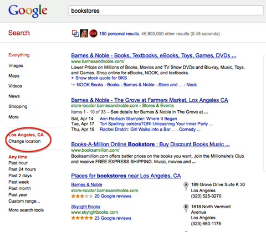
Task: Switch to Videos results
Action: (15, 86)
